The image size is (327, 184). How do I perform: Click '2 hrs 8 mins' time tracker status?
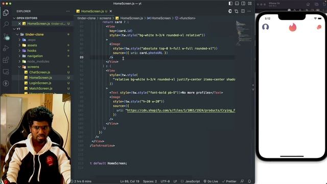click(81, 181)
